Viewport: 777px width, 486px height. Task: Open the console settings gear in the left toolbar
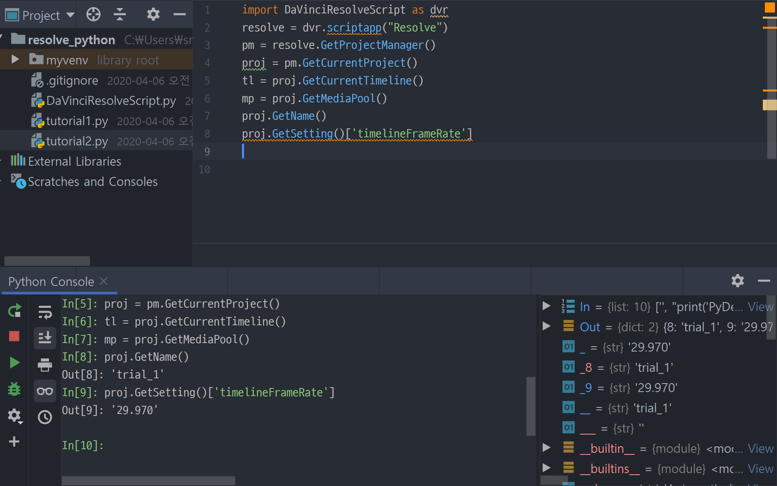(x=15, y=415)
